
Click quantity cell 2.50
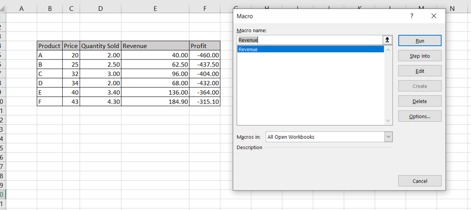click(x=100, y=65)
